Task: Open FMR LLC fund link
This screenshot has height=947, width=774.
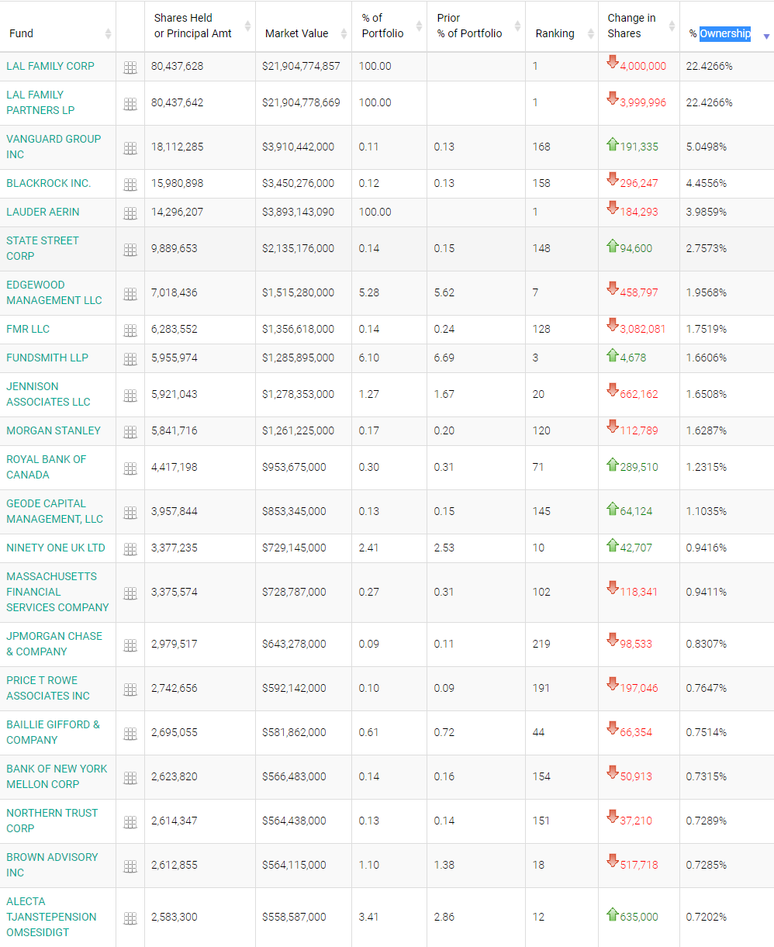Action: [28, 329]
